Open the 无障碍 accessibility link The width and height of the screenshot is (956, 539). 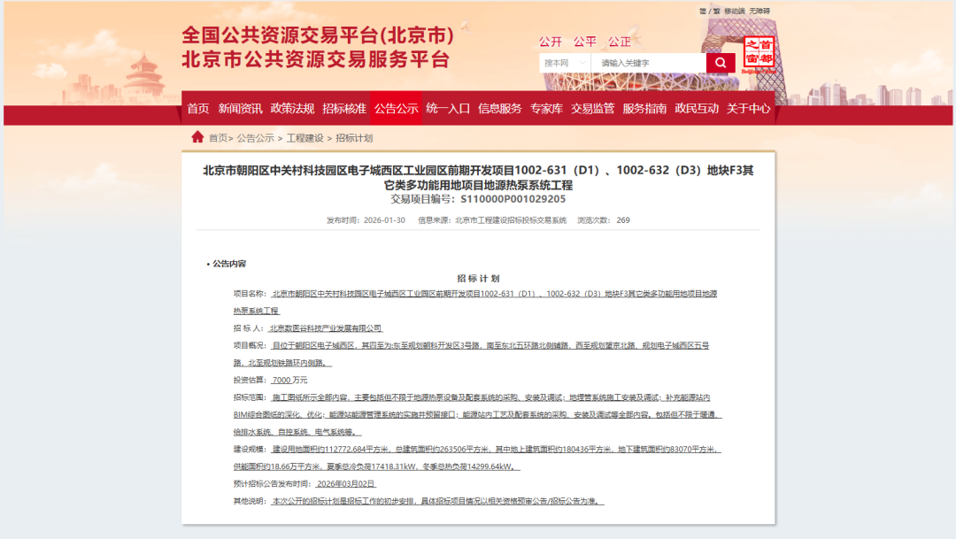[759, 11]
